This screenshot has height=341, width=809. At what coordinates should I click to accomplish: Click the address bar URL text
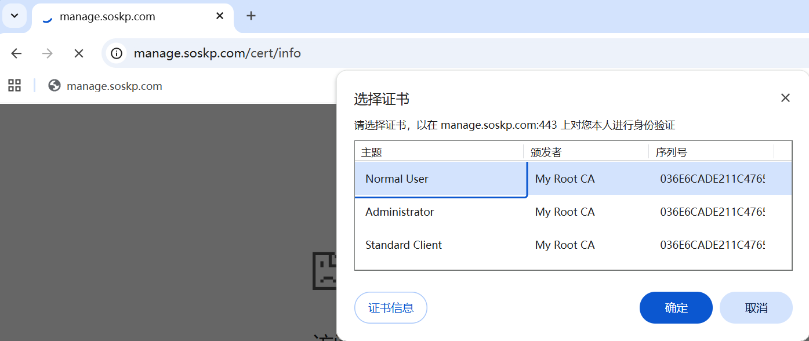coord(217,53)
